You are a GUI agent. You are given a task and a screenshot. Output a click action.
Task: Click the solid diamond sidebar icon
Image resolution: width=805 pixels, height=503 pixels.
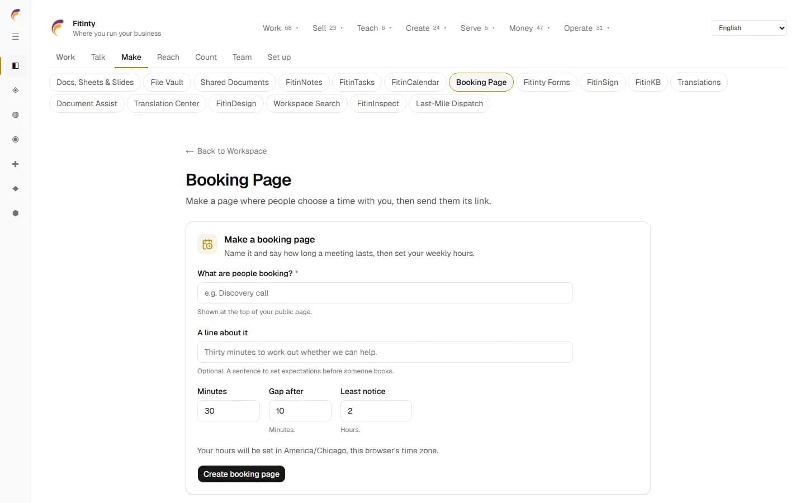(16, 189)
